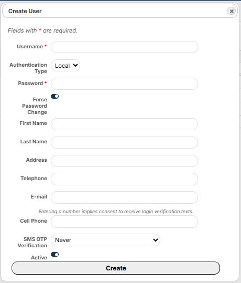Click the Username label text

[30, 47]
